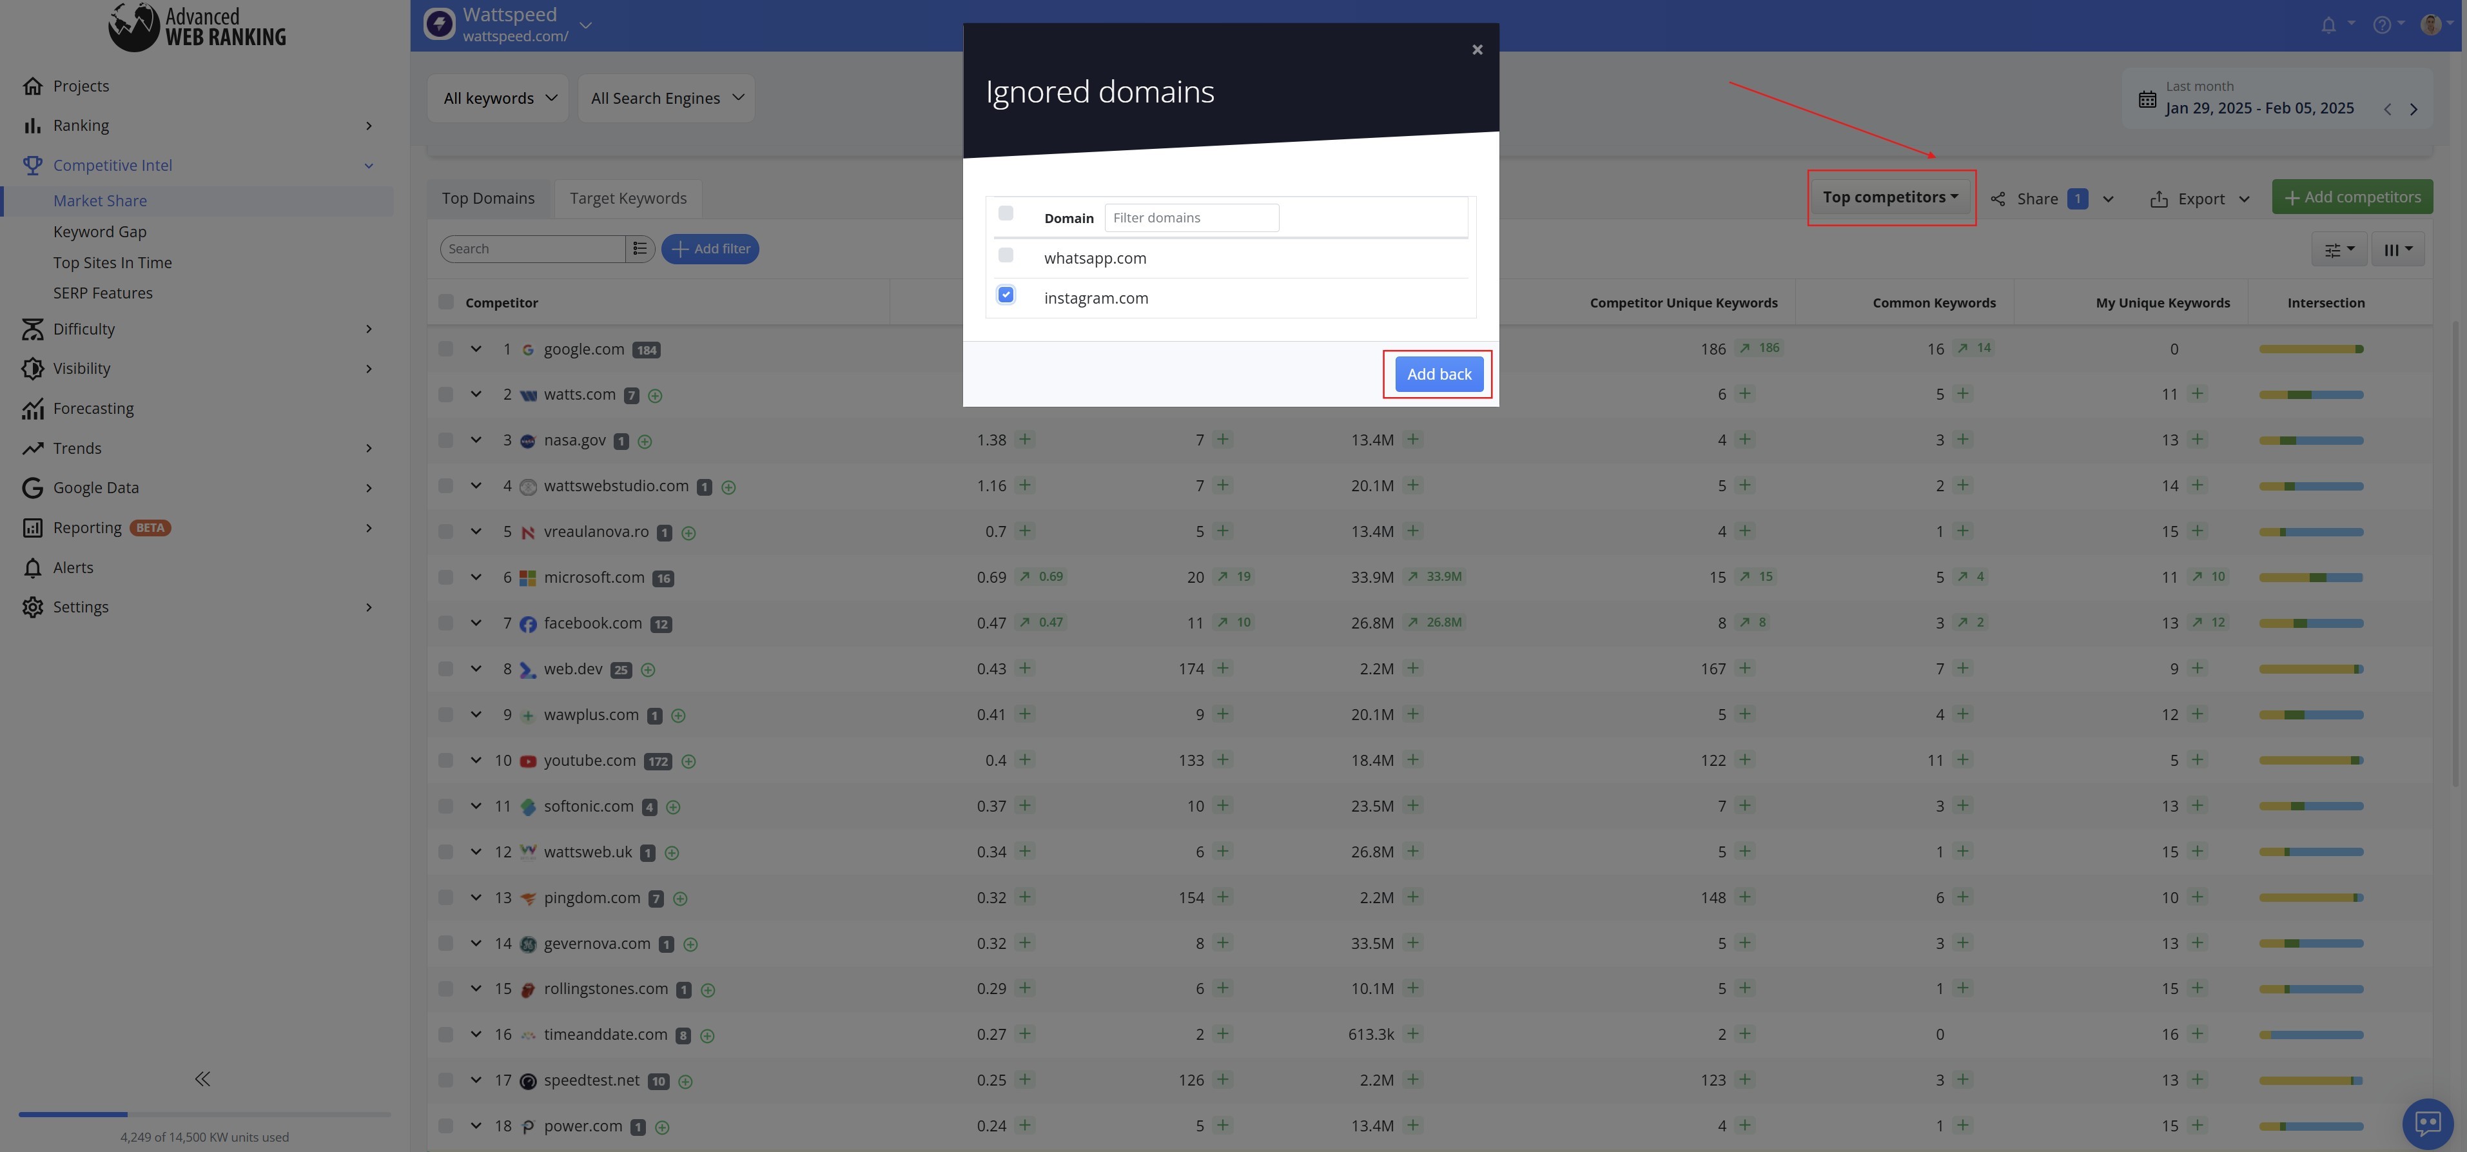Open the gevernova.com competitor link

coord(597,944)
